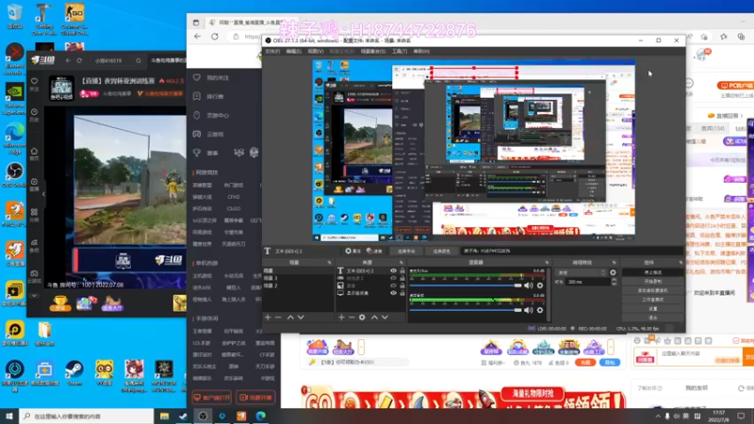Toggle lock on third source row

click(402, 285)
